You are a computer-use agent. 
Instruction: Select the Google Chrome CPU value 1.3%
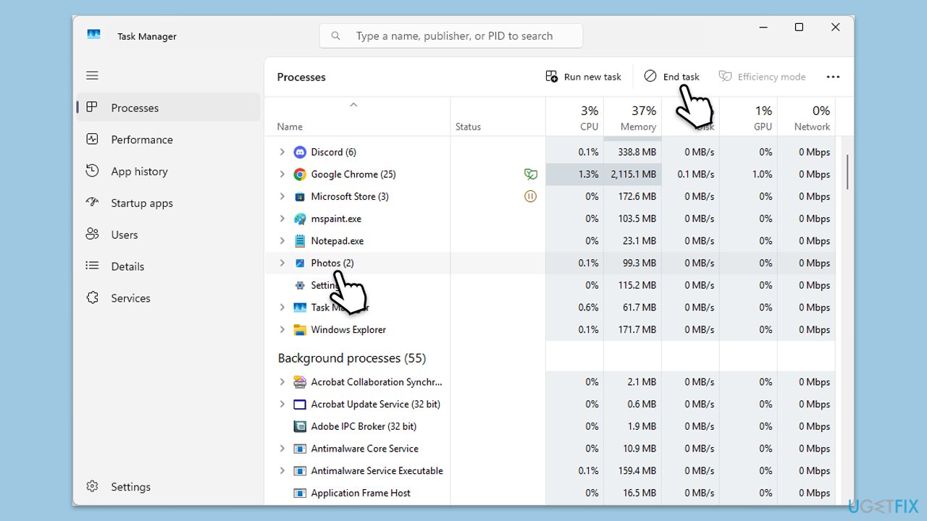pos(574,174)
